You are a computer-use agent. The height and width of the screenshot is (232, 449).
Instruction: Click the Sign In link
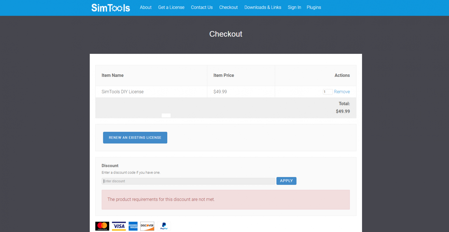pyautogui.click(x=294, y=7)
